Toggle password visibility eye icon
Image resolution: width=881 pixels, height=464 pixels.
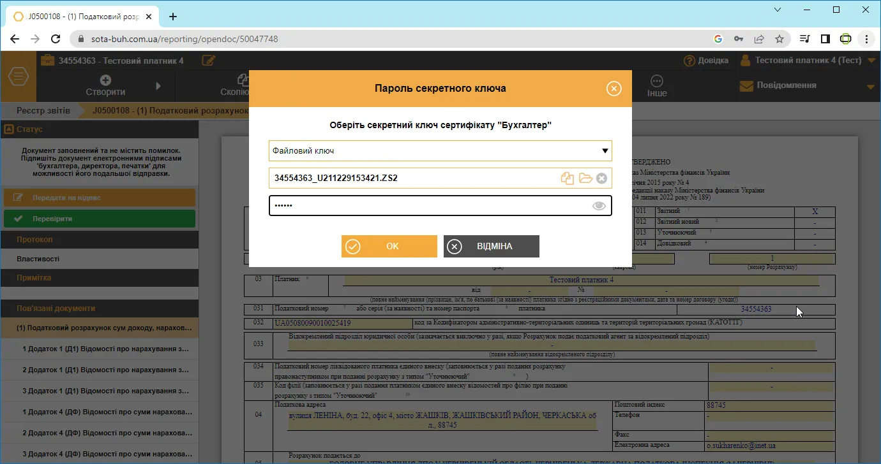[599, 206]
